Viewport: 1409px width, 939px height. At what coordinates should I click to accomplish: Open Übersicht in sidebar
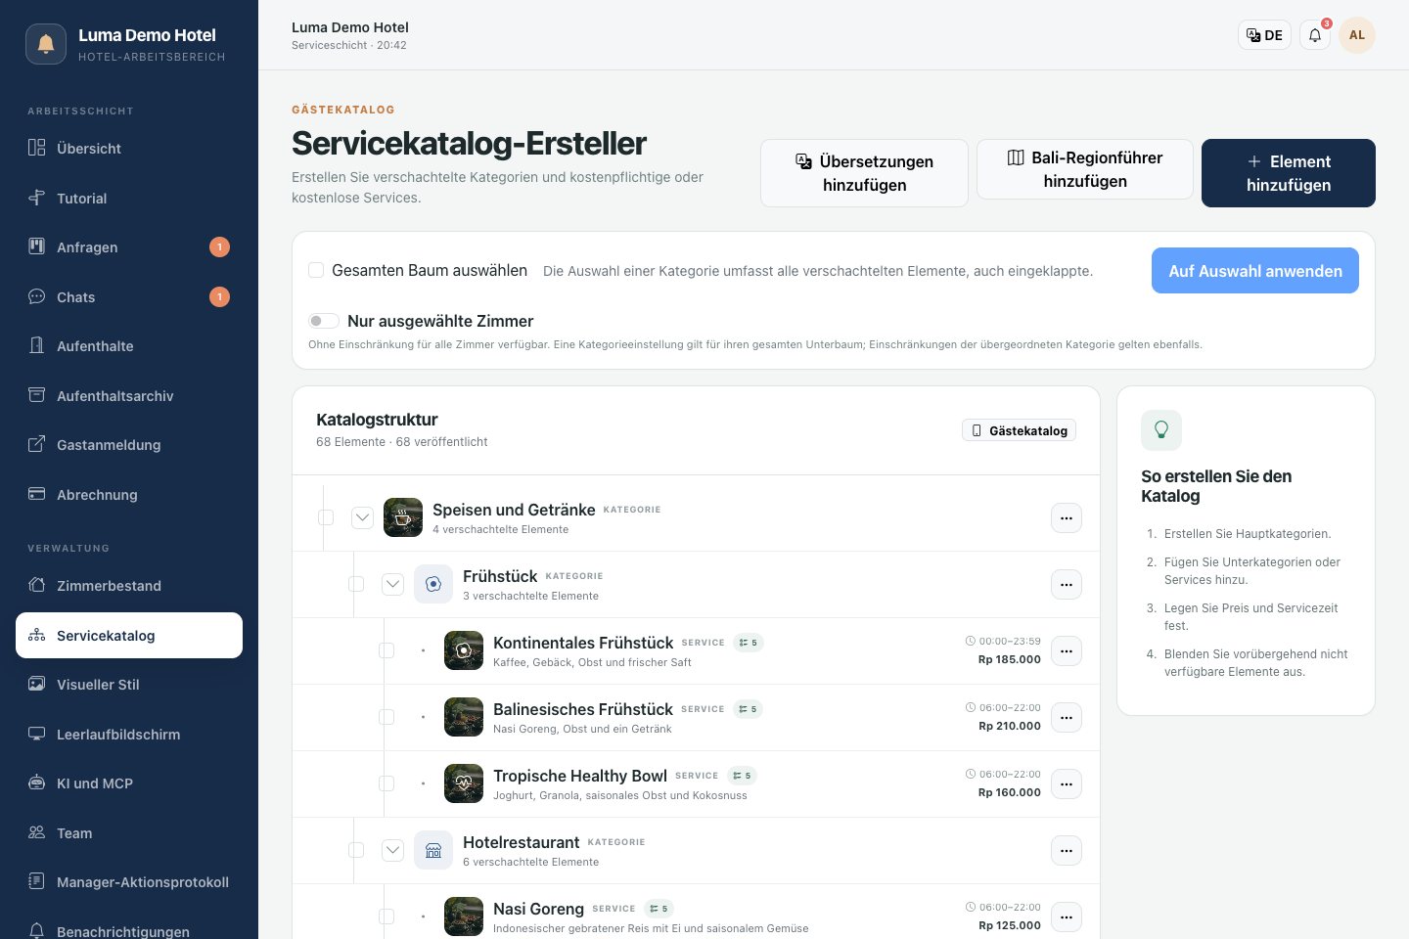pyautogui.click(x=129, y=149)
